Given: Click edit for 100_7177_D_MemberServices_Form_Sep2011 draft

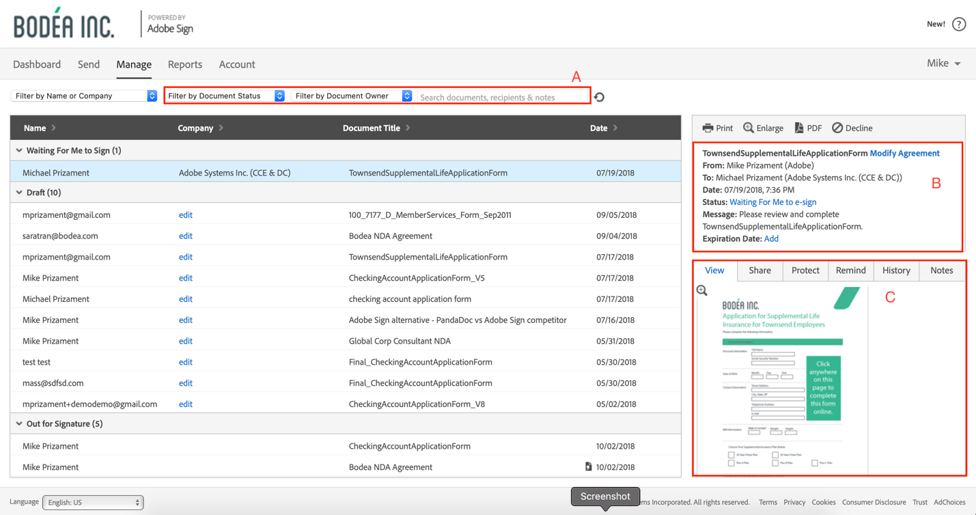Looking at the screenshot, I should (x=185, y=214).
